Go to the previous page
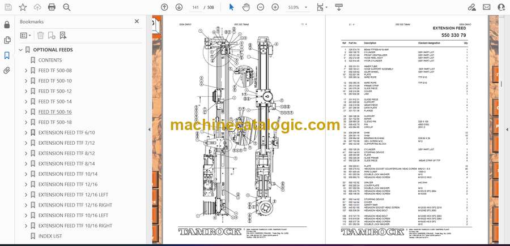This screenshot has height=246, width=510. coord(164,7)
